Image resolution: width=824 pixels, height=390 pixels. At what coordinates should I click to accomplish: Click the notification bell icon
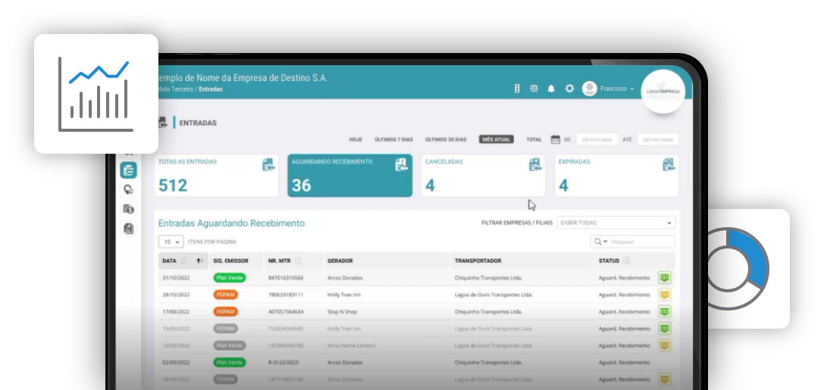click(x=551, y=89)
